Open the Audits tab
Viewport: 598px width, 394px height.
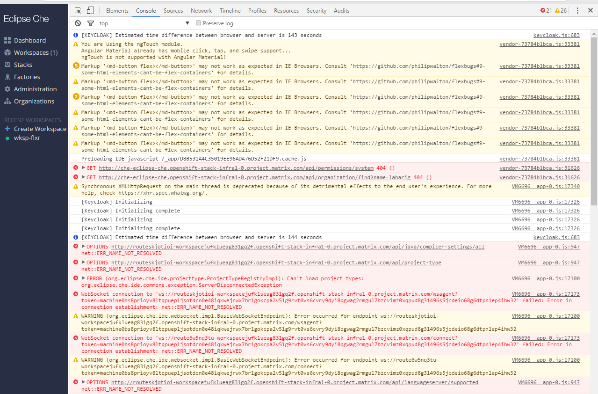click(x=341, y=11)
